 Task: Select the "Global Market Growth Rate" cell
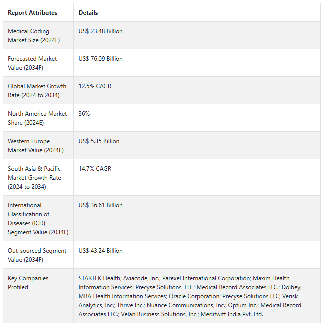(37, 91)
